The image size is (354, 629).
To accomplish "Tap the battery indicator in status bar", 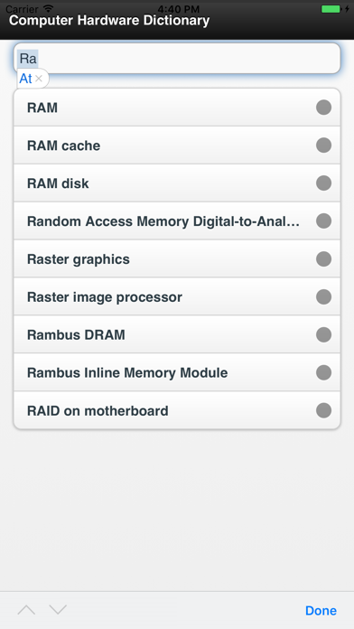I will coord(331,9).
